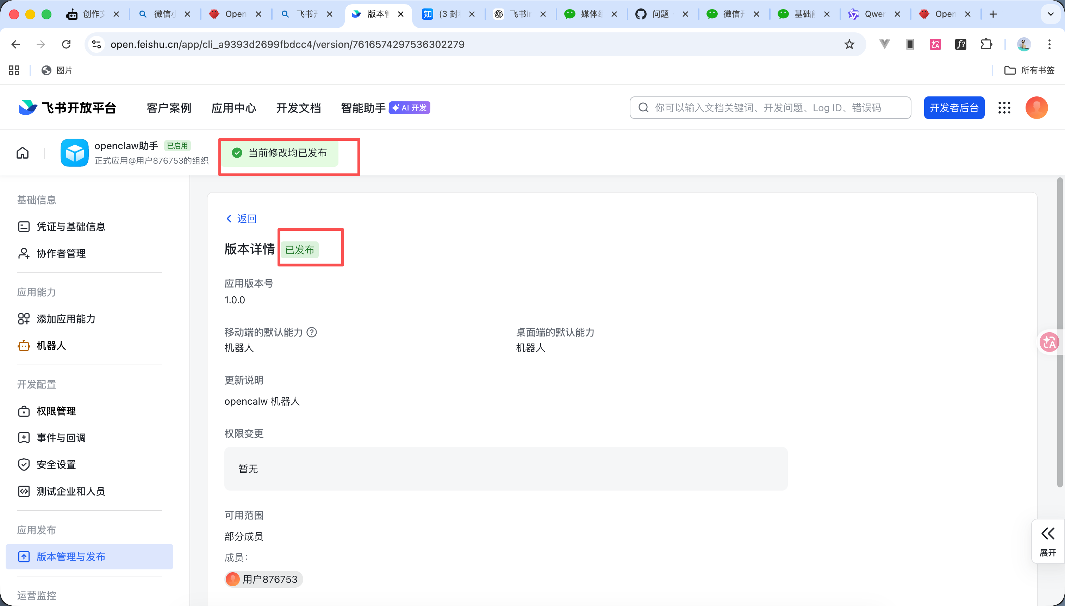Bookmark the page with the star icon

coord(849,44)
